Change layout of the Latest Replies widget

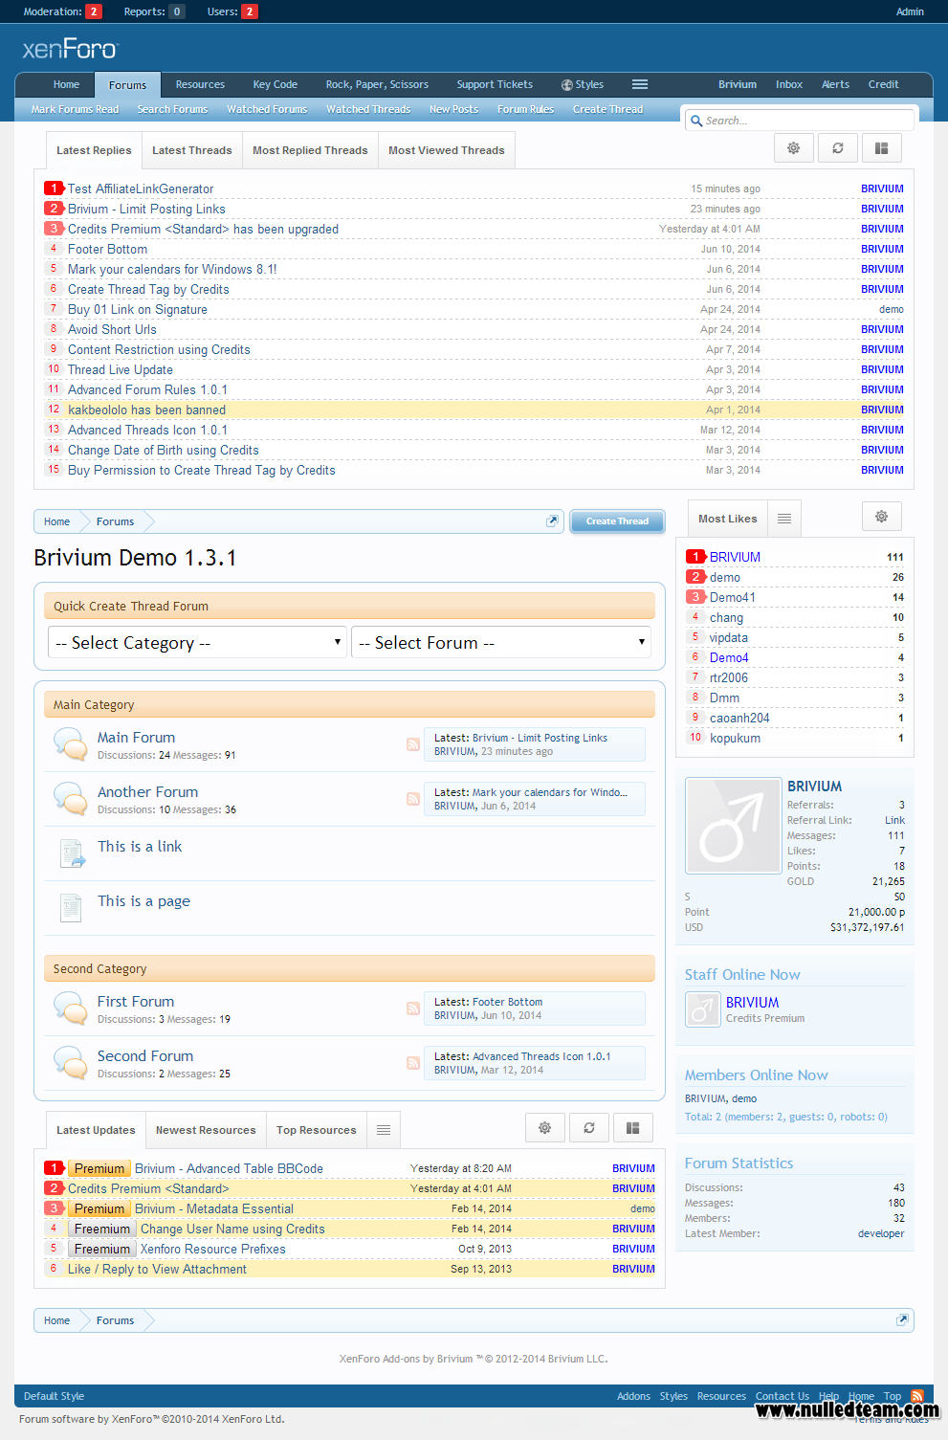[x=882, y=148]
